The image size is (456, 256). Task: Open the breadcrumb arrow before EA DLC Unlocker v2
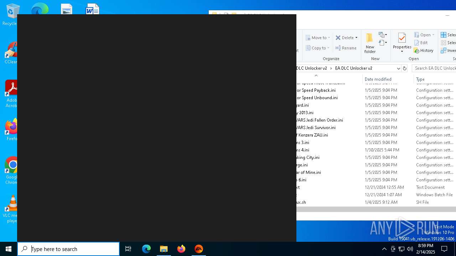331,68
